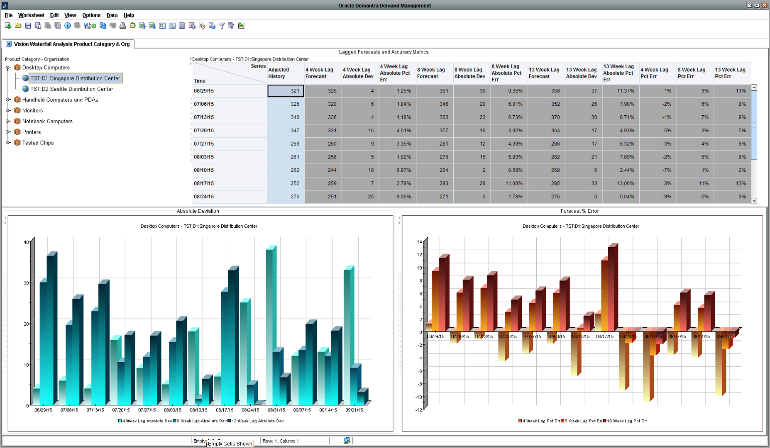Expand the Printers category
The width and height of the screenshot is (770, 448).
[x=8, y=132]
